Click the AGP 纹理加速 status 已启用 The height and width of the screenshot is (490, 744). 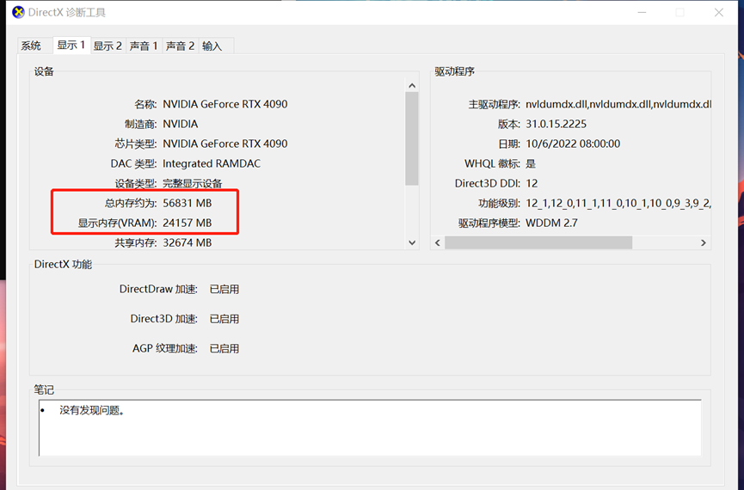(224, 349)
